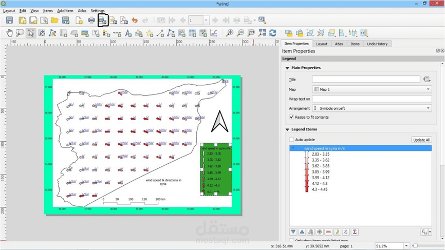Open the Layout Manager icon

click(44, 20)
